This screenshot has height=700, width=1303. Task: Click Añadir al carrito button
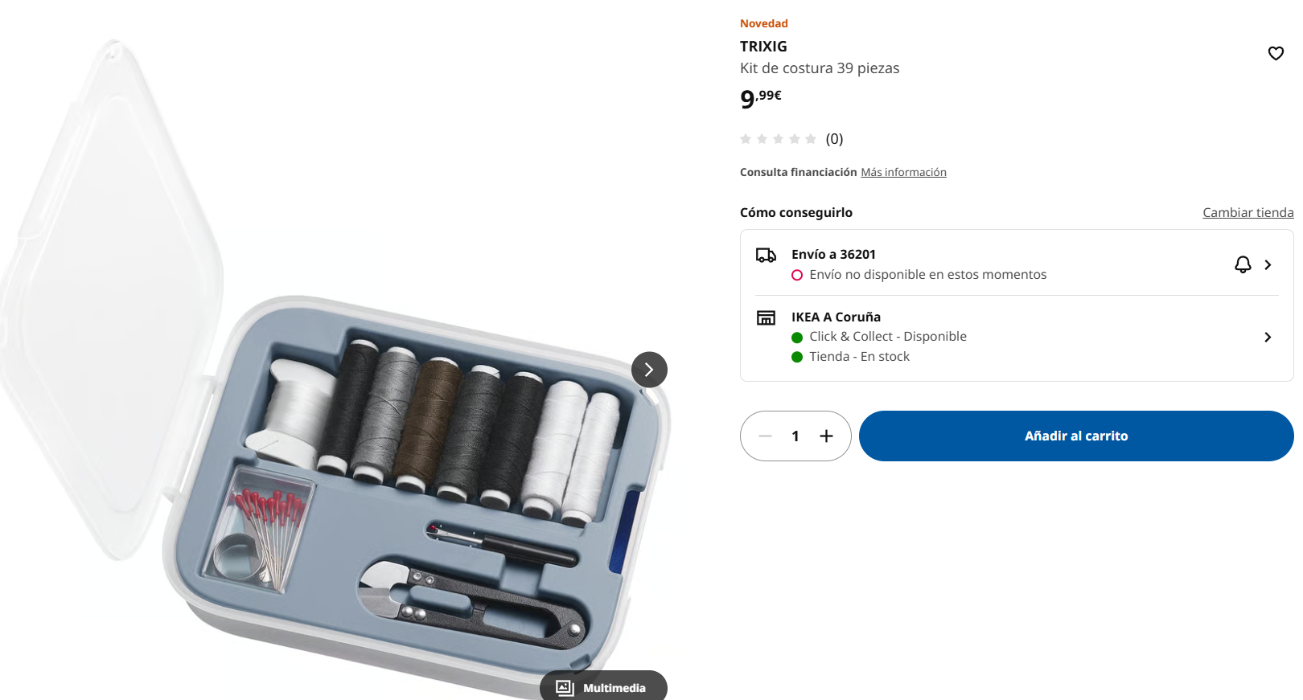tap(1076, 436)
